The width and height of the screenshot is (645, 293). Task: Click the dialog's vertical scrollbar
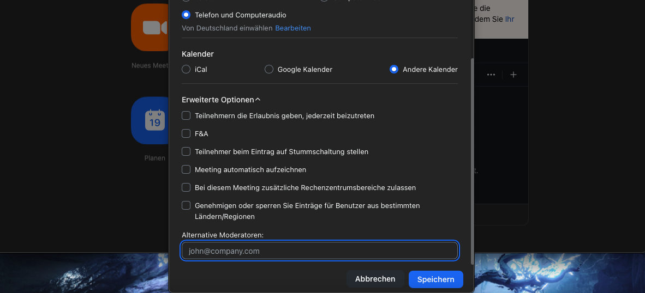pos(472,163)
